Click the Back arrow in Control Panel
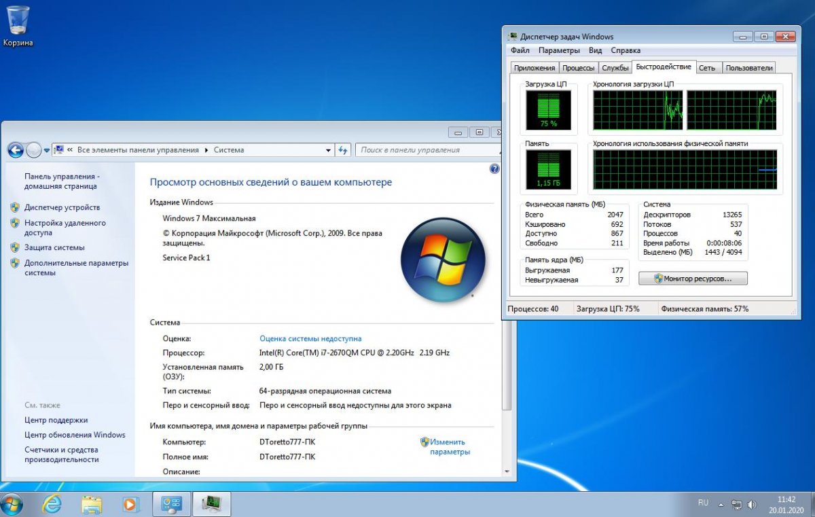Viewport: 815px width, 517px height. (x=16, y=150)
